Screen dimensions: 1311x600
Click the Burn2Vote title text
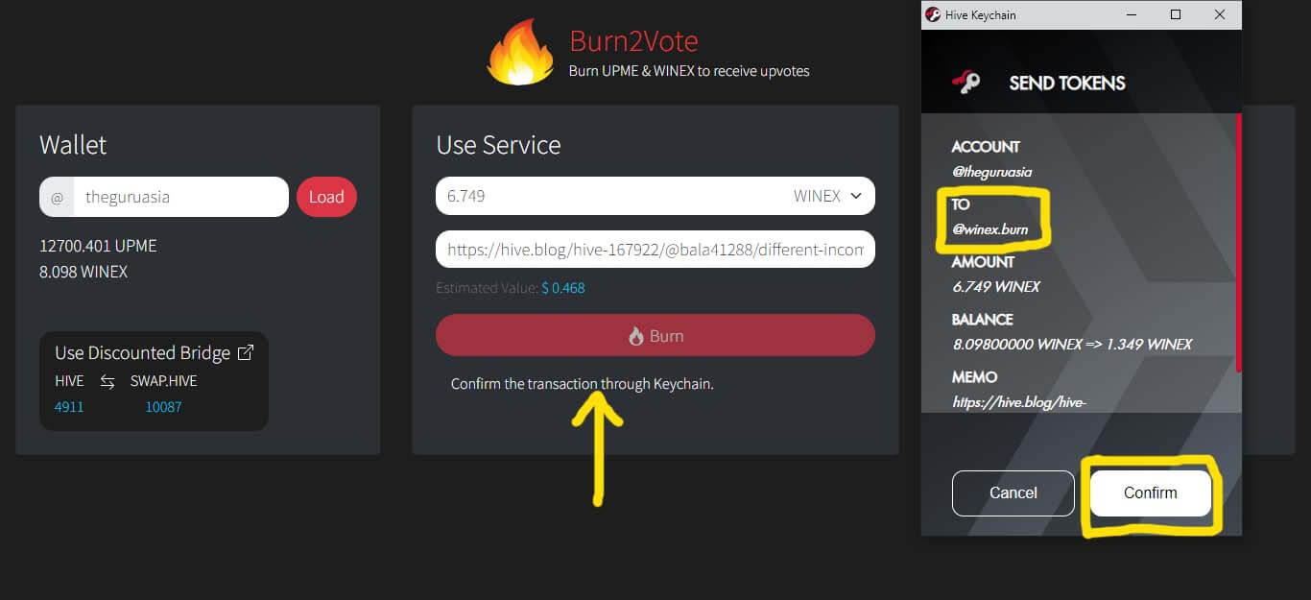(x=633, y=41)
